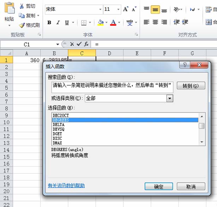Click the Insert Function fx icon
This screenshot has height=207, width=217.
[x=86, y=44]
